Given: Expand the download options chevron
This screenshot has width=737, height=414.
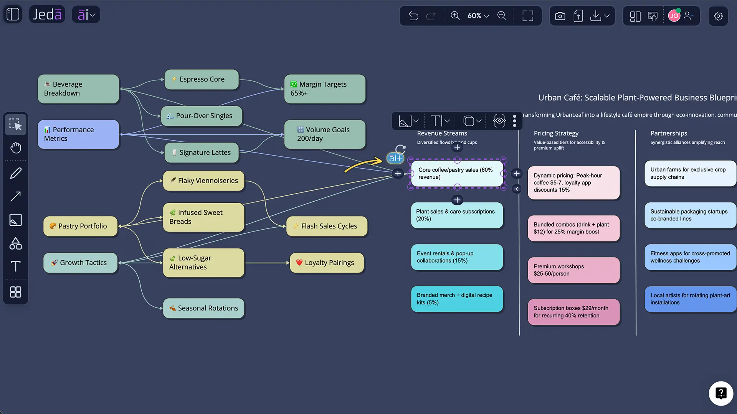Looking at the screenshot, I should tap(607, 16).
